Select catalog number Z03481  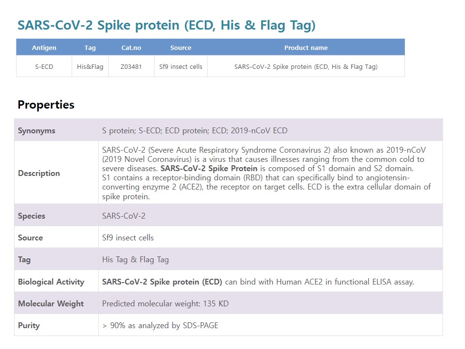[131, 67]
